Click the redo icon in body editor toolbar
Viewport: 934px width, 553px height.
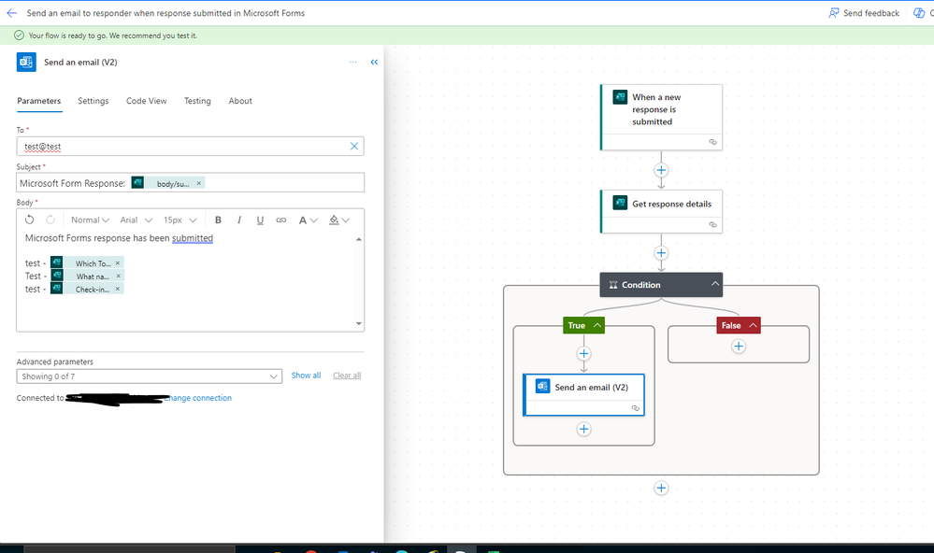pos(50,220)
